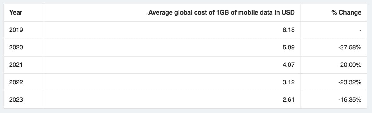Click the Year column header
This screenshot has width=372, height=113.
15,13
